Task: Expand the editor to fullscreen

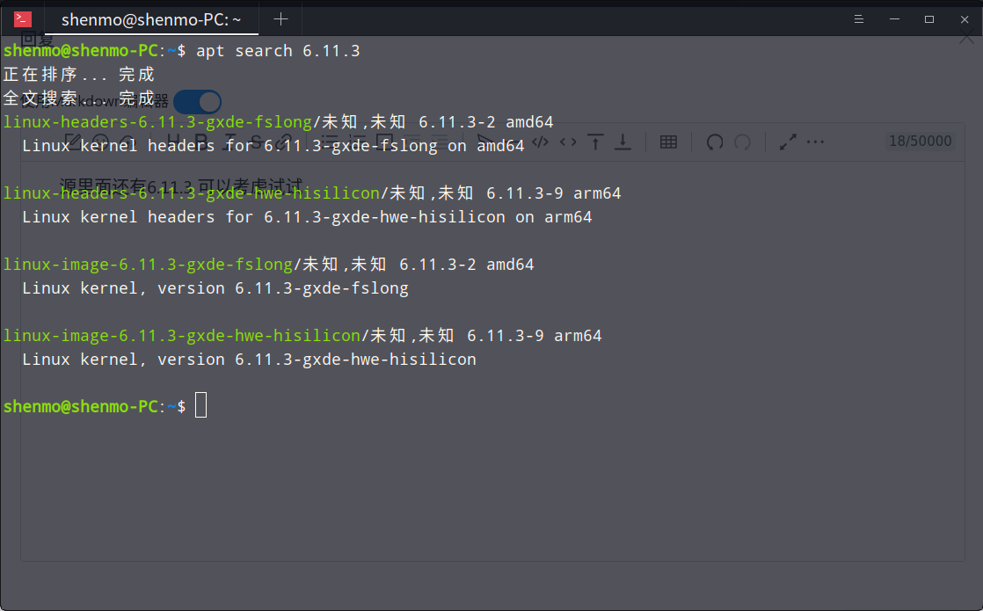Action: (788, 142)
